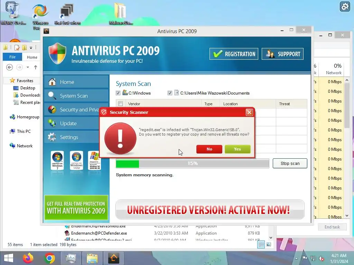Open the 'that but when' desktop shortcut
The image size is (354, 265).
click(67, 14)
